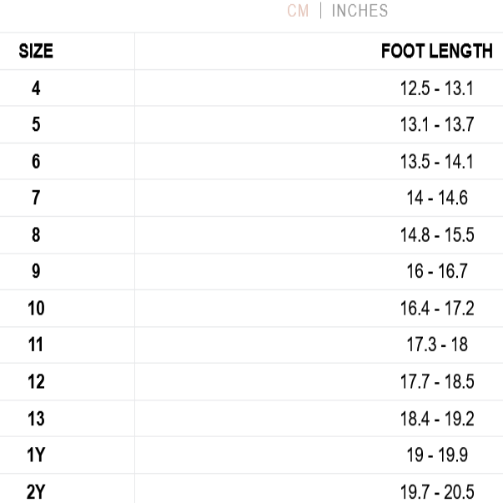Viewport: 503px width, 503px height.
Task: Switch size chart units to CM
Action: coord(298,11)
